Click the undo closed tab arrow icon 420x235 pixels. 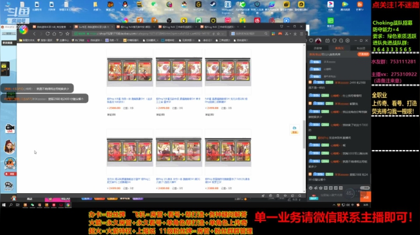tap(61, 34)
